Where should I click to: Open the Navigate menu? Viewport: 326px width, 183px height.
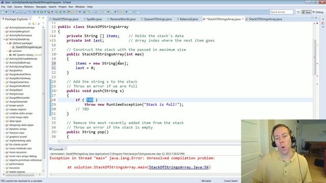click(x=41, y=7)
